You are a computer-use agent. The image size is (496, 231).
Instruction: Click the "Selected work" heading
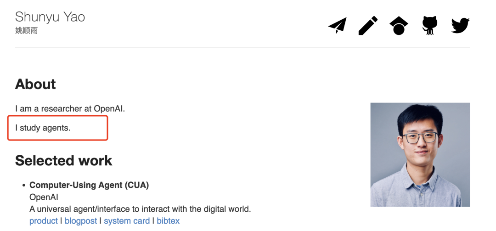click(x=63, y=160)
